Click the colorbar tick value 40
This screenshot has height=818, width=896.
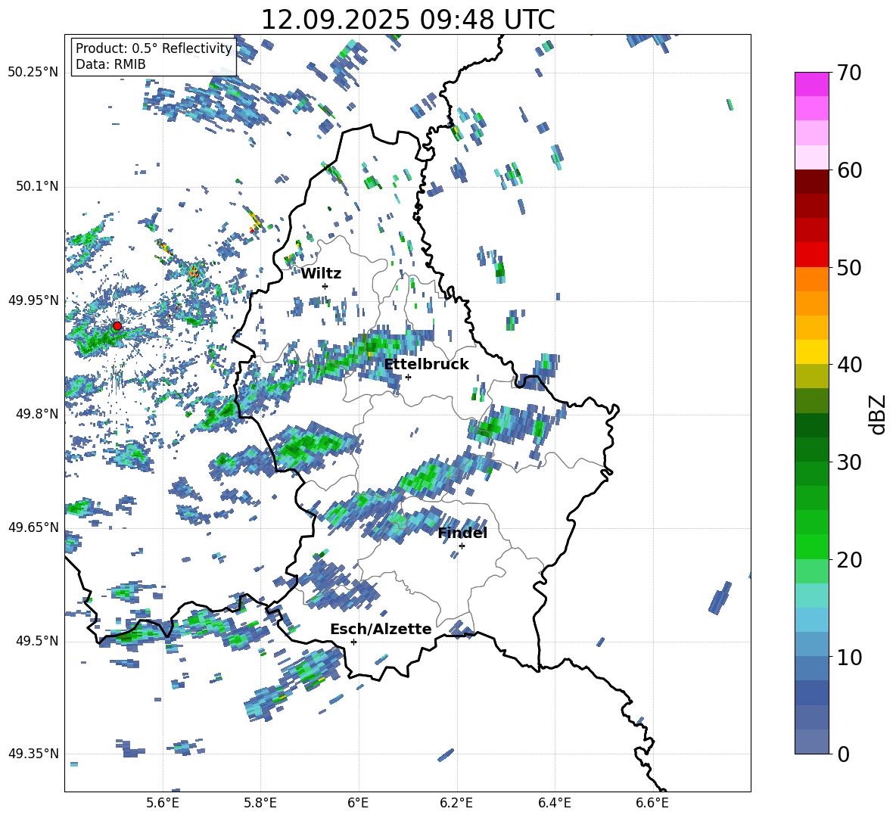[849, 365]
